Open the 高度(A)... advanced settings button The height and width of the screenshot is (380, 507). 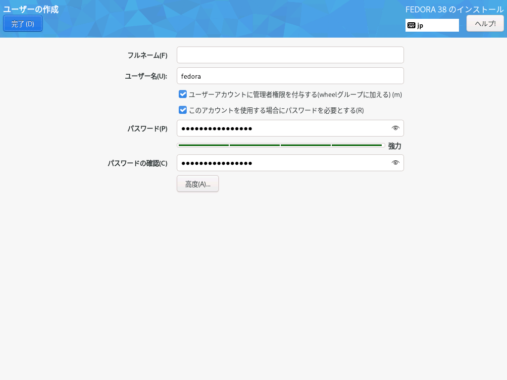click(198, 184)
